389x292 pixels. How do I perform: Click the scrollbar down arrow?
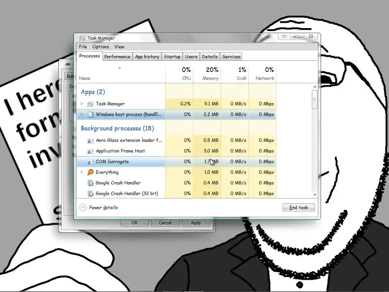[x=315, y=195]
